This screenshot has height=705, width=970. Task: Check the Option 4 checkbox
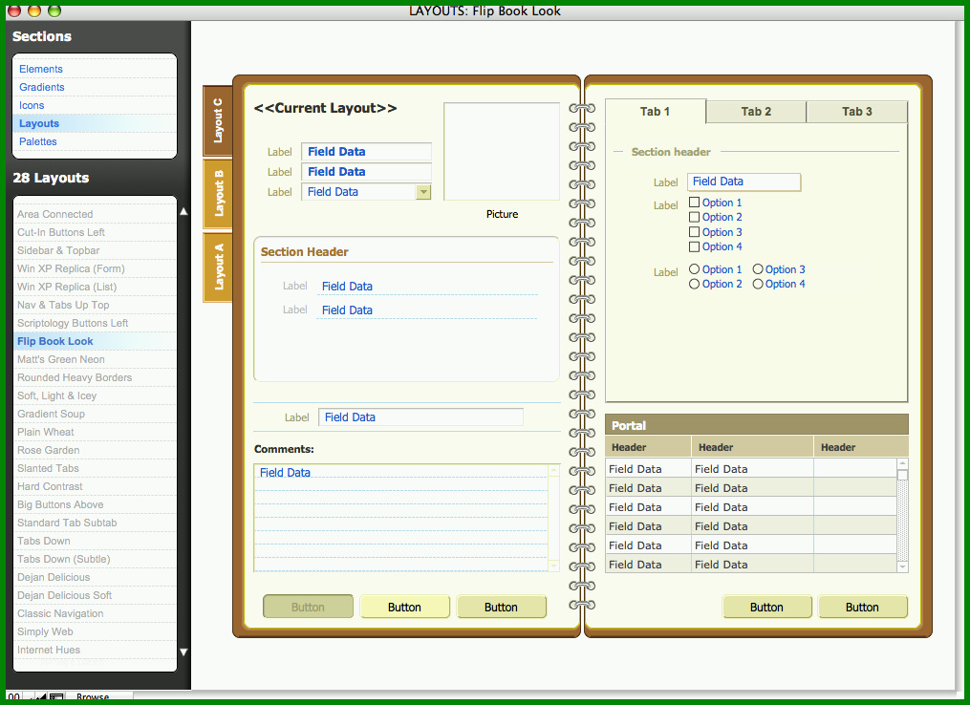coord(694,246)
